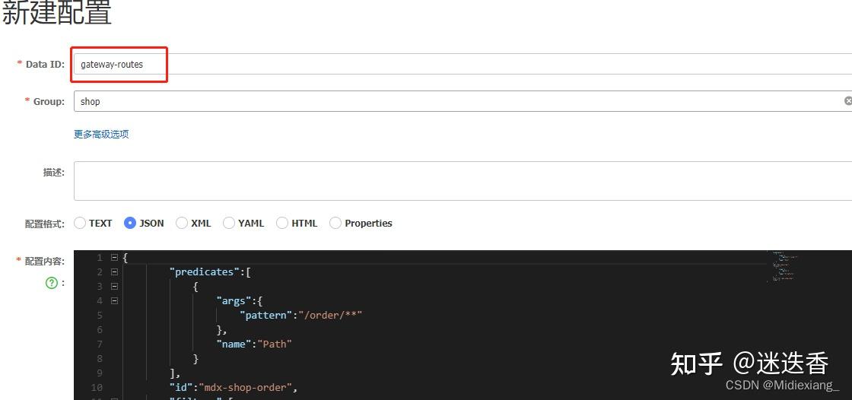Click the code minimap in the editor
852x400 pixels.
783,266
